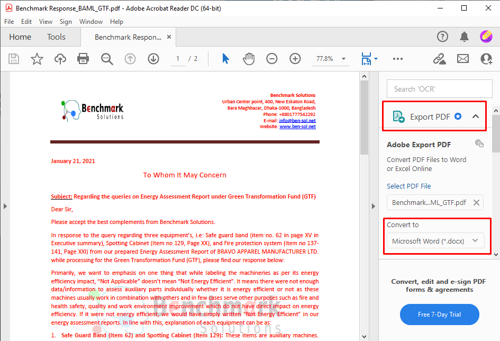The width and height of the screenshot is (500, 341).
Task: Expand the left navigation pane arrow
Action: (5, 206)
